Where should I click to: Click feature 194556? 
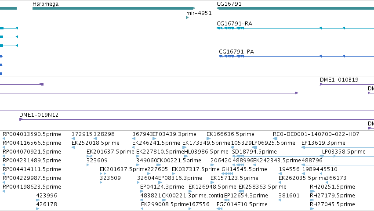[x=289, y=169]
